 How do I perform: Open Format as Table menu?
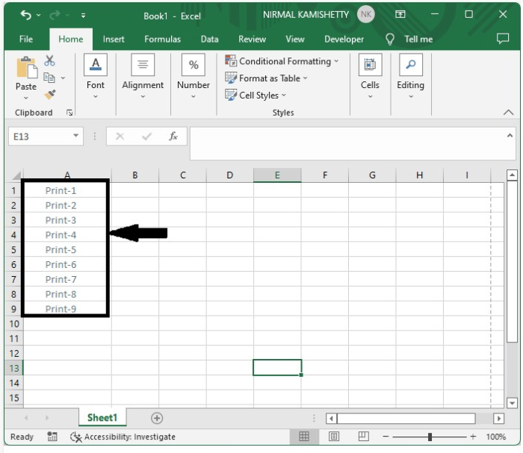click(266, 78)
